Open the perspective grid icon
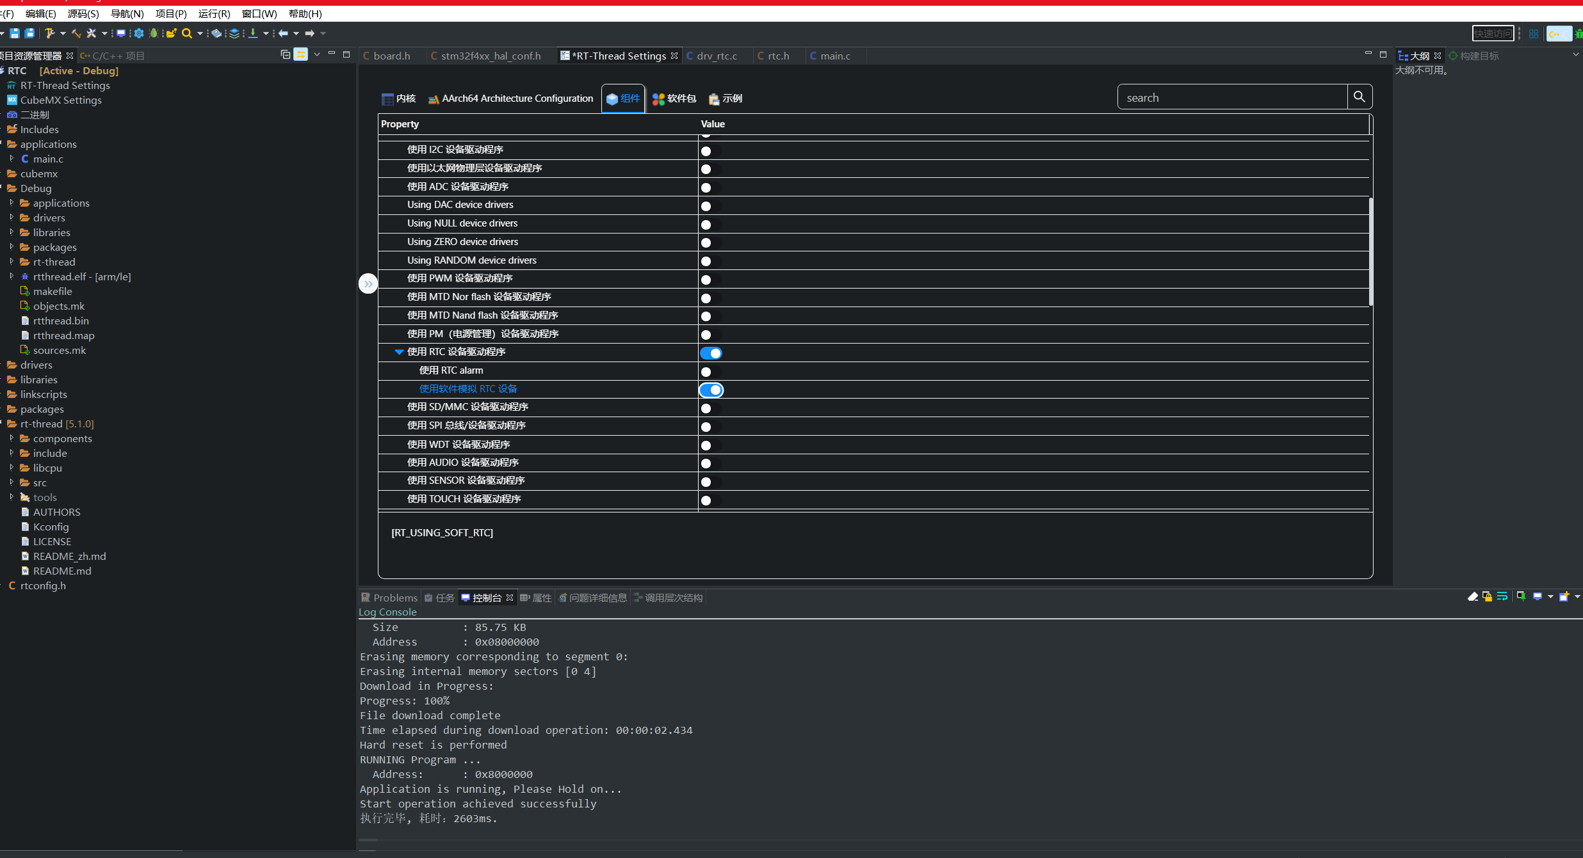Viewport: 1583px width, 858px height. point(1533,33)
